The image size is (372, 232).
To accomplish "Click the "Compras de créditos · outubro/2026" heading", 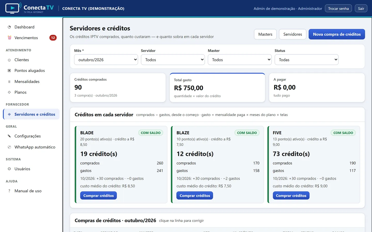I will coord(115,220).
